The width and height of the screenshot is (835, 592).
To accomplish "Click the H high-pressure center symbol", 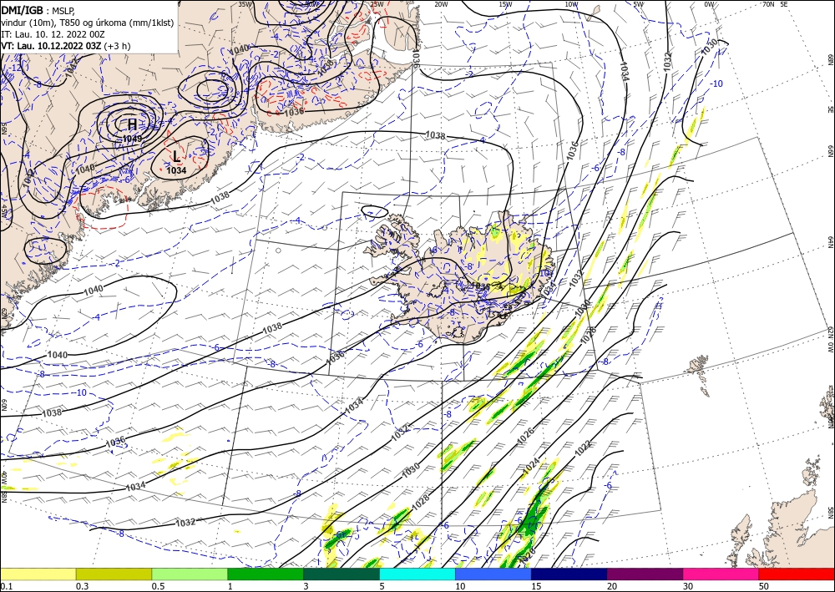I will (132, 125).
